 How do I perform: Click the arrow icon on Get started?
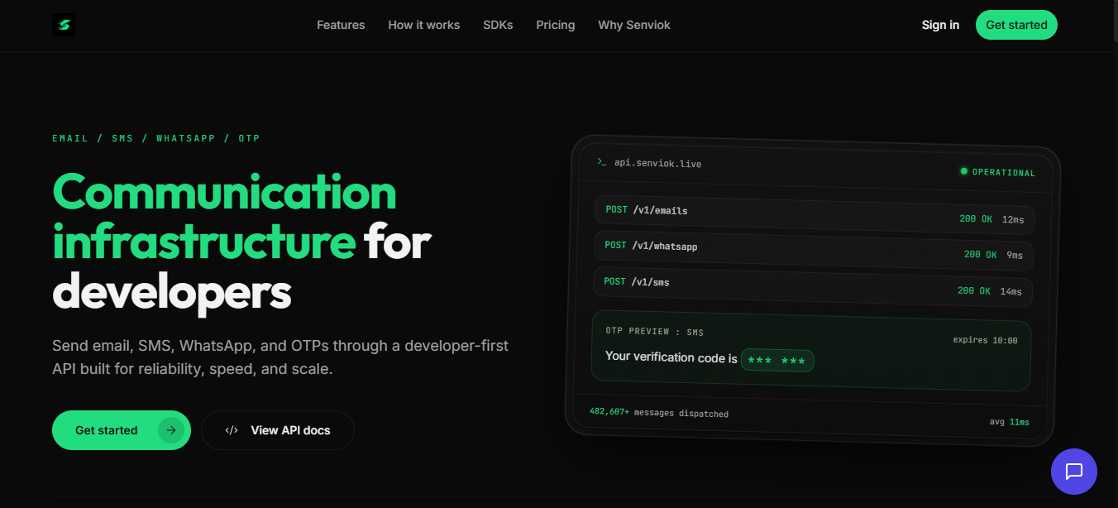171,430
